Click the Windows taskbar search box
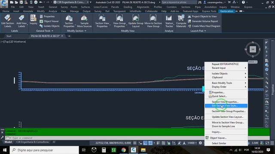This screenshot has width=275, height=154. 44,150
